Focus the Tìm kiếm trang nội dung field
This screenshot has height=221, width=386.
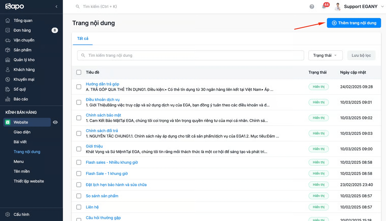click(190, 56)
